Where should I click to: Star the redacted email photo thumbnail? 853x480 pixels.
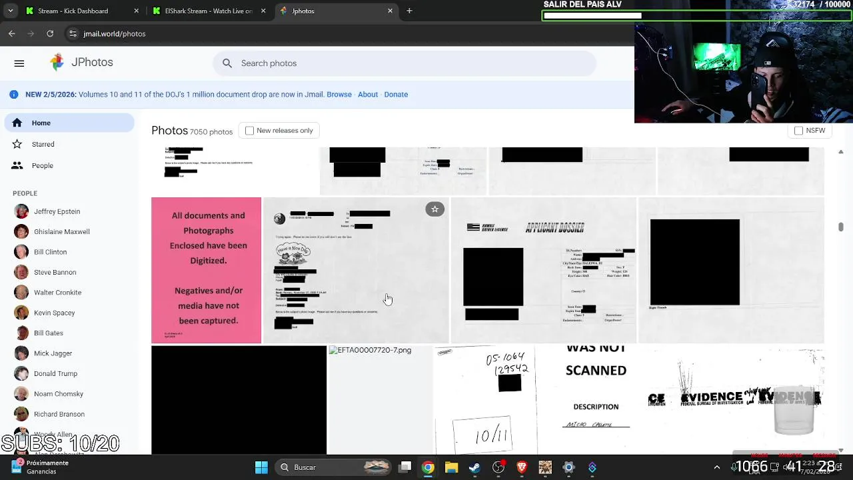(x=434, y=209)
